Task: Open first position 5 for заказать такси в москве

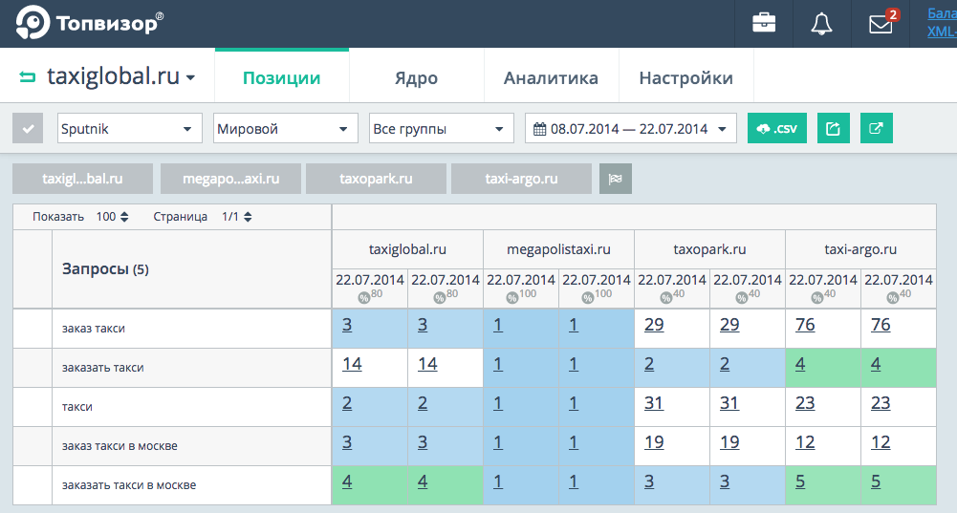Action: coord(800,481)
